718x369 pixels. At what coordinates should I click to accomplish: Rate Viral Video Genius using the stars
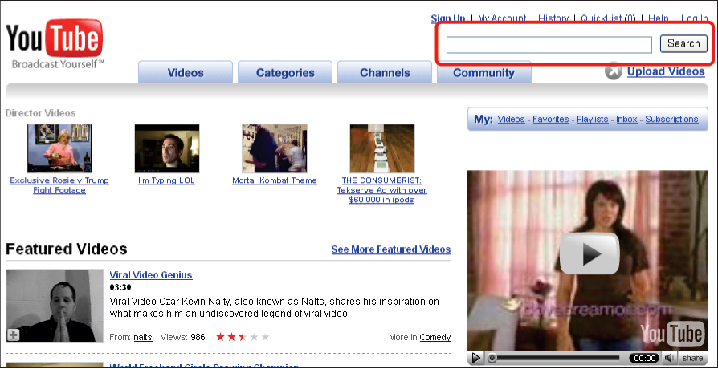(243, 338)
